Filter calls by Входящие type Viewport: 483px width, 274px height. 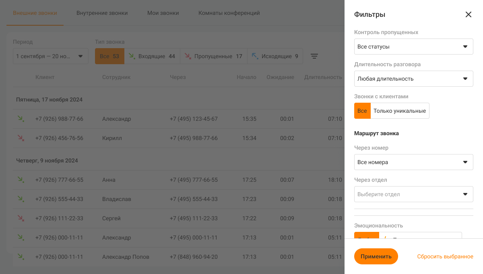(x=152, y=57)
